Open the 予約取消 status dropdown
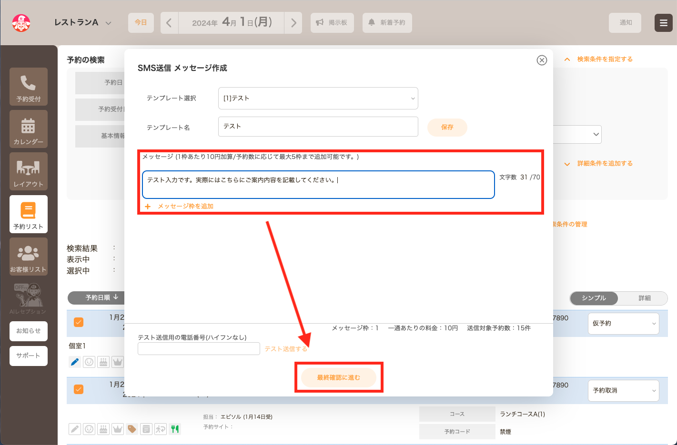The image size is (677, 445). [x=623, y=390]
